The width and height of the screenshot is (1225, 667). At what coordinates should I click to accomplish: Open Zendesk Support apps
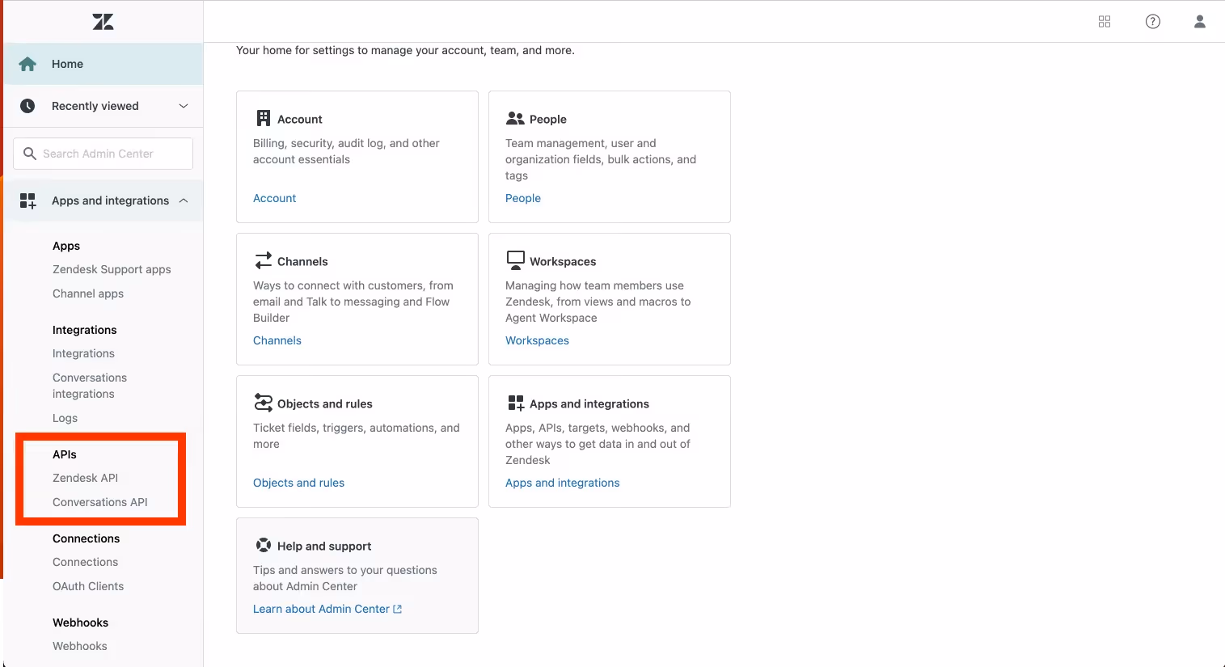coord(112,269)
